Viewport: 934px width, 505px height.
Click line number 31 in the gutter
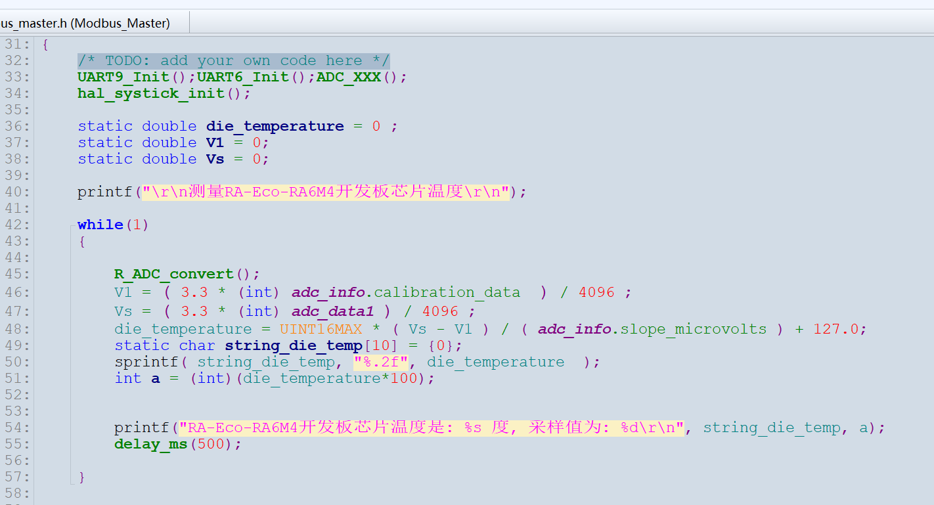14,45
